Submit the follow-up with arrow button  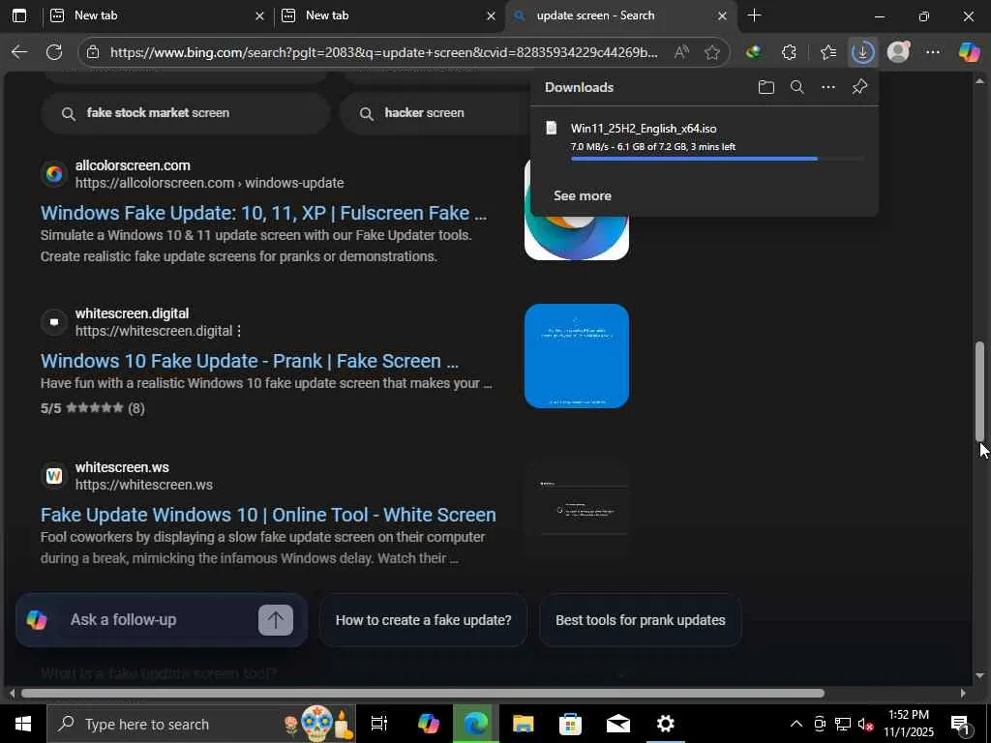(x=276, y=620)
